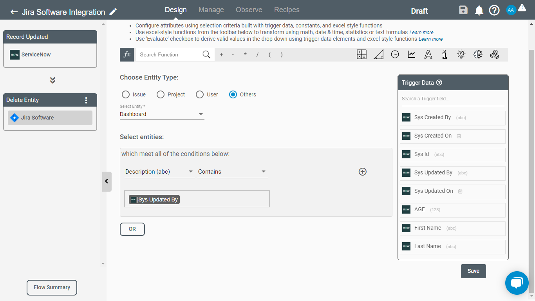Insert the closing parenthesis
535x301 pixels.
point(282,55)
